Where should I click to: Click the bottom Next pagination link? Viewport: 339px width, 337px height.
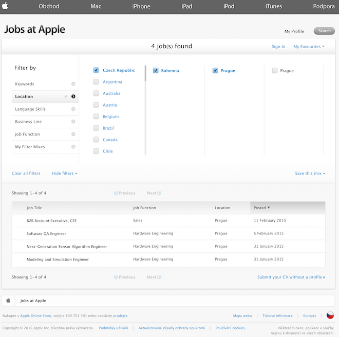(154, 277)
